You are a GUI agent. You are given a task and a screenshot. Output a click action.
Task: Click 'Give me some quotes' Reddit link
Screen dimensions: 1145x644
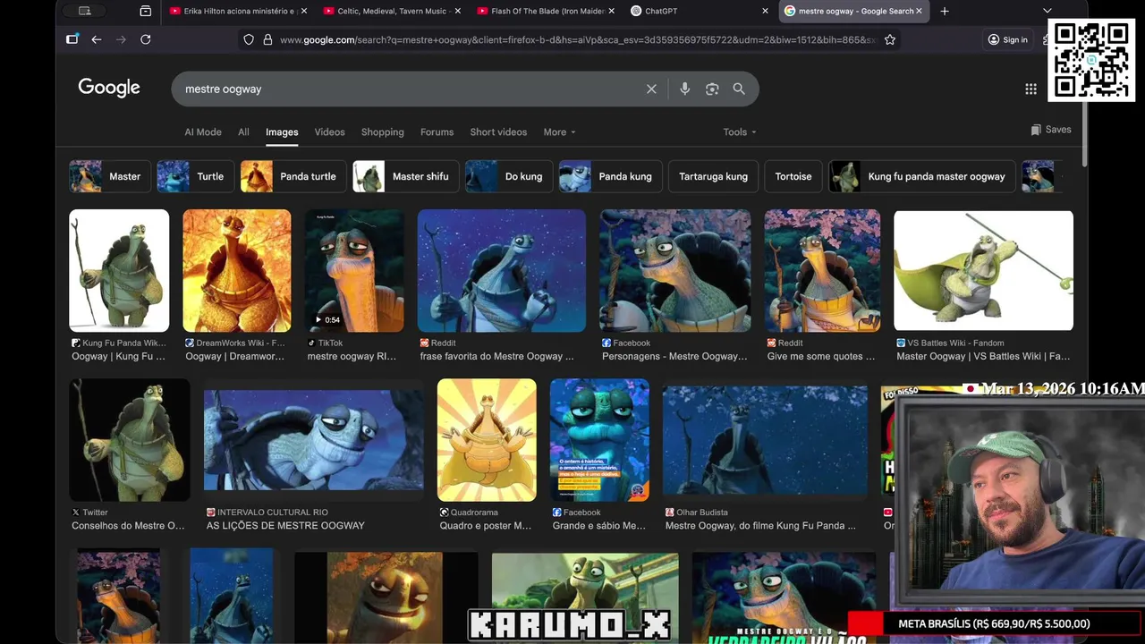pos(821,356)
